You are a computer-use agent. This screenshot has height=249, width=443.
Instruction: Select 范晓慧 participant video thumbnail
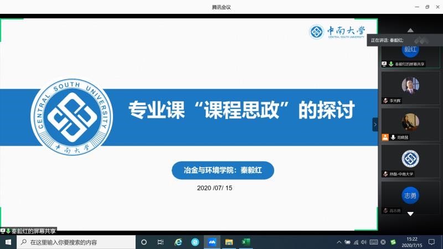[410, 122]
